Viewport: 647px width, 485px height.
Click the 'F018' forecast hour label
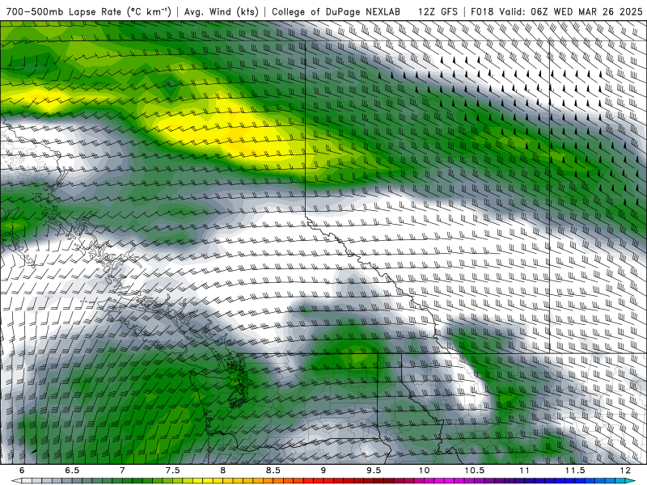(x=482, y=11)
